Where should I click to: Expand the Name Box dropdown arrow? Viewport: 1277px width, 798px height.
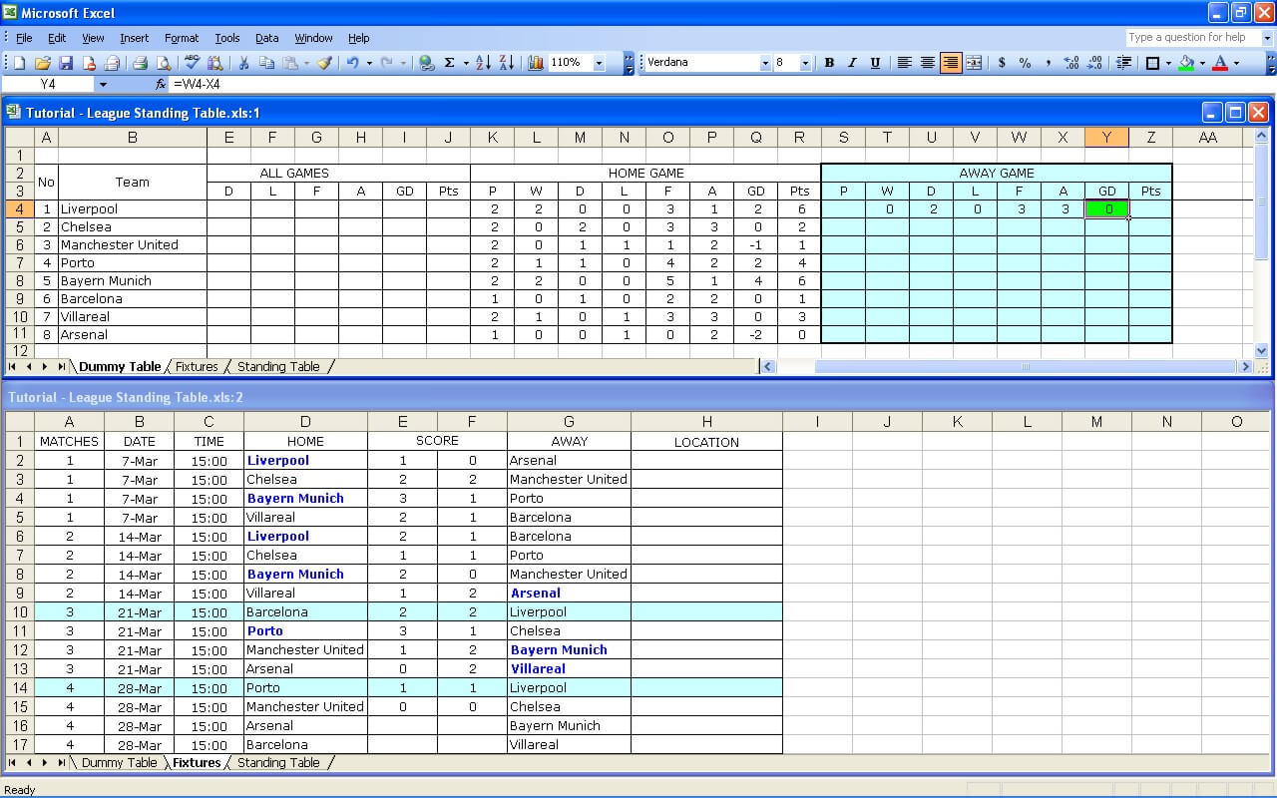tap(103, 85)
